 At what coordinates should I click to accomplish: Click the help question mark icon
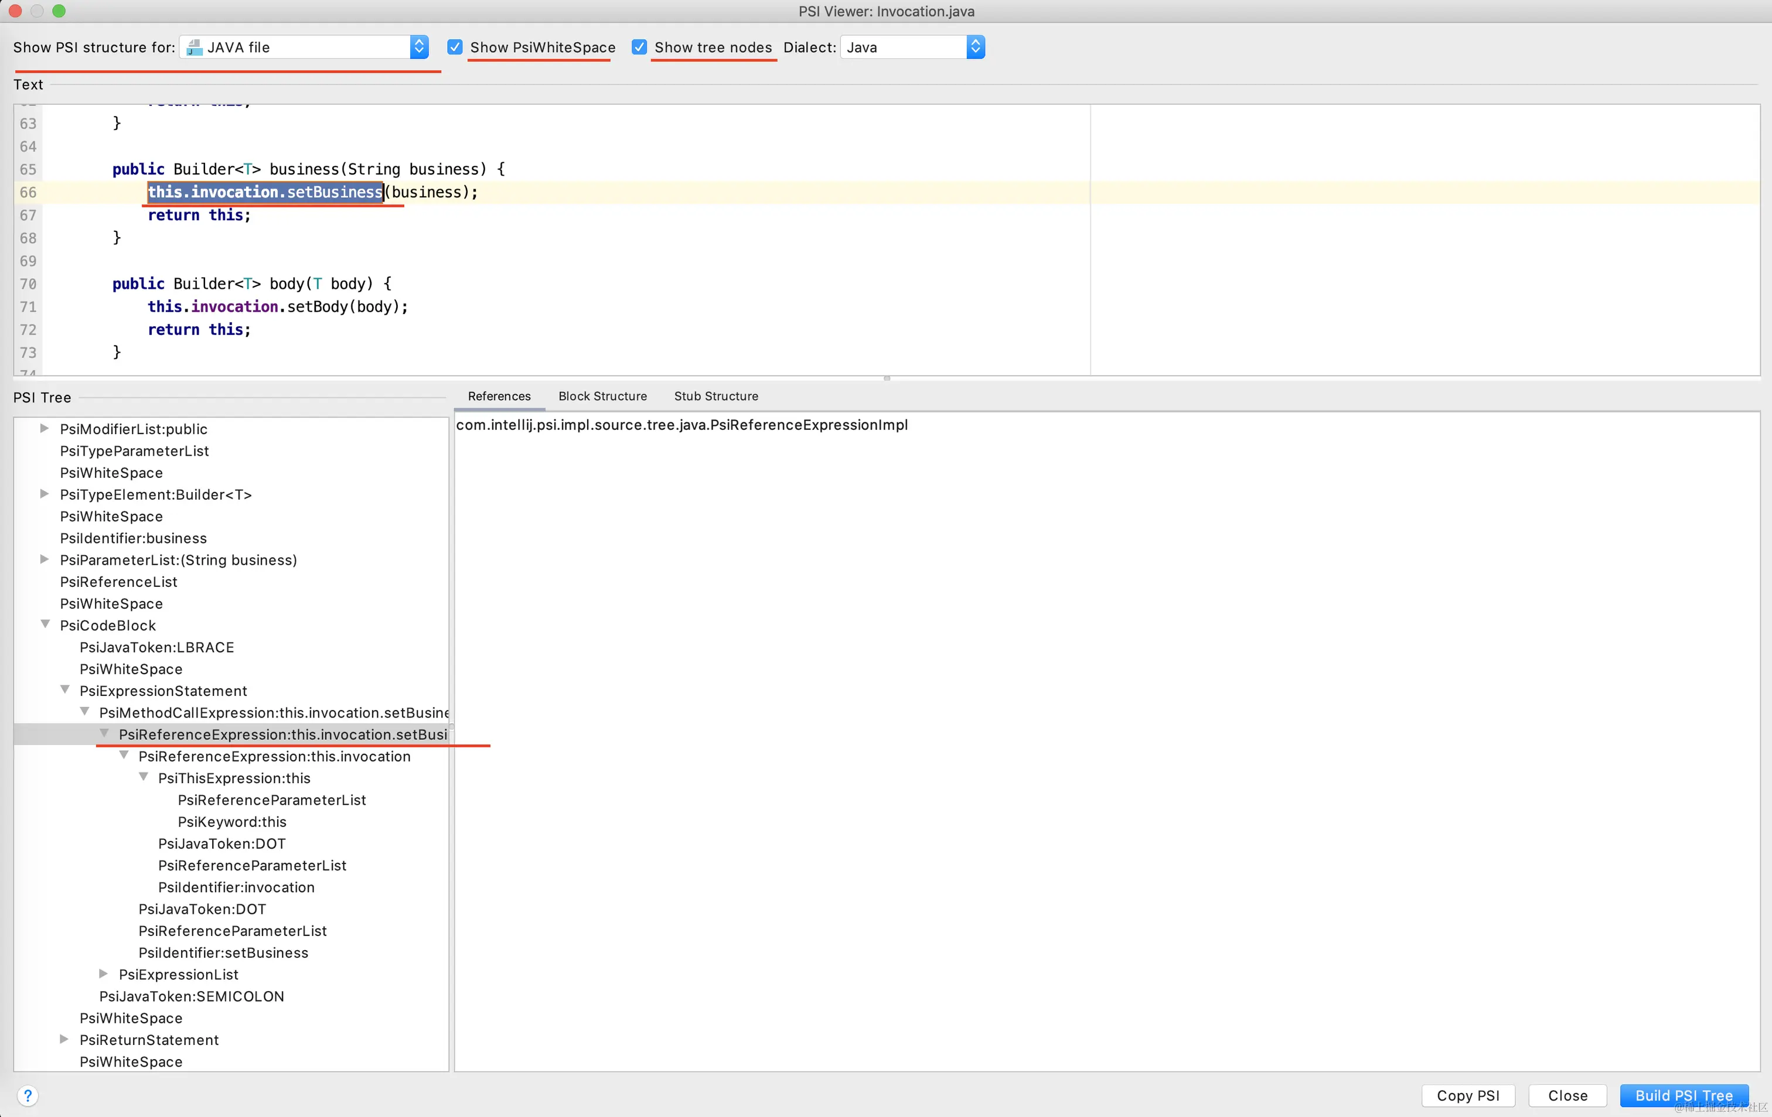click(28, 1095)
